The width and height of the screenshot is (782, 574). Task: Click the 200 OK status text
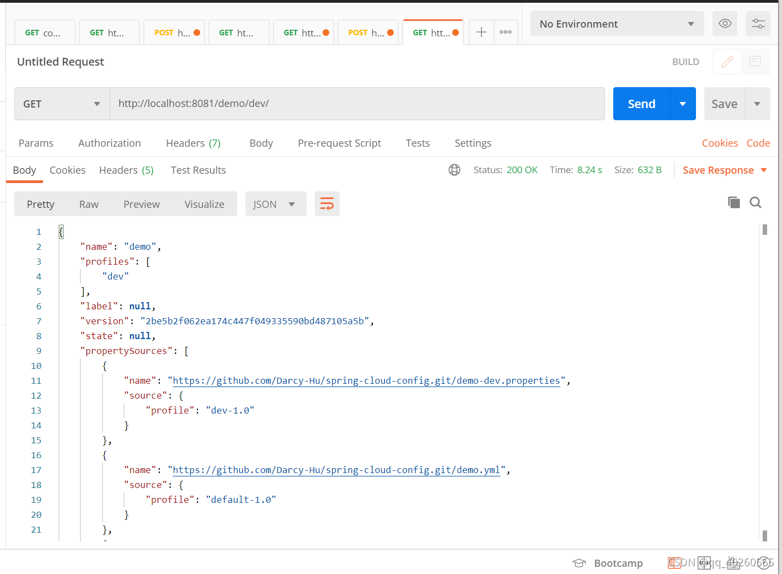pos(522,170)
